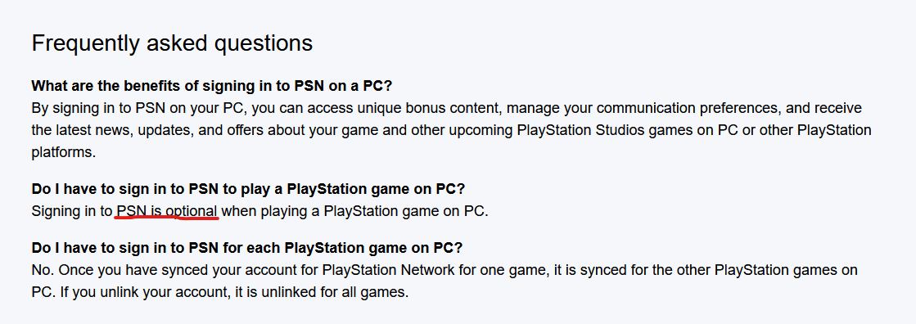Click "when playing a PlayStation game on PC" text

coord(354,211)
